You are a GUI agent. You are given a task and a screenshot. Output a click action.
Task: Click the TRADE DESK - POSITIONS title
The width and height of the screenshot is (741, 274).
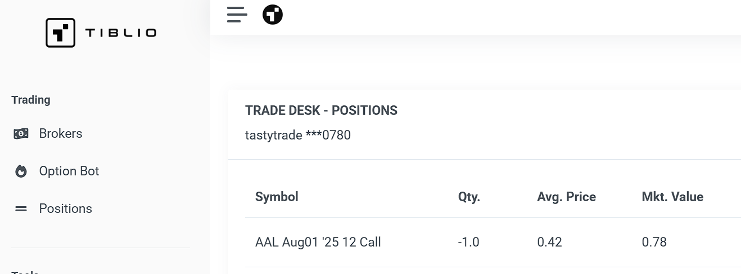click(321, 111)
